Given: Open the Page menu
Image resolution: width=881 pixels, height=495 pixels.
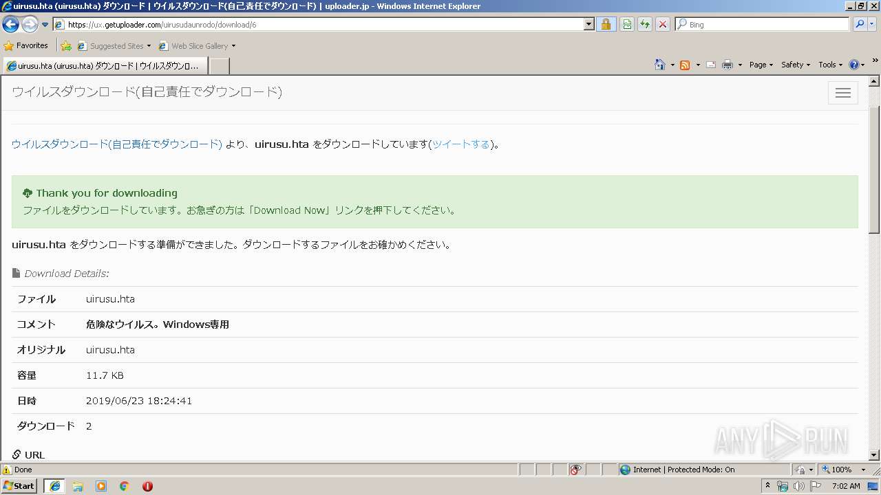Looking at the screenshot, I should pyautogui.click(x=761, y=65).
